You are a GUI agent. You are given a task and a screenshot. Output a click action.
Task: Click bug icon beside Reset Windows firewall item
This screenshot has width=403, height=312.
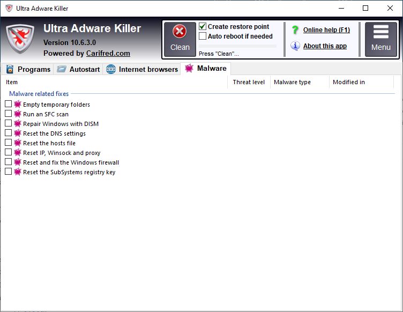tap(18, 162)
